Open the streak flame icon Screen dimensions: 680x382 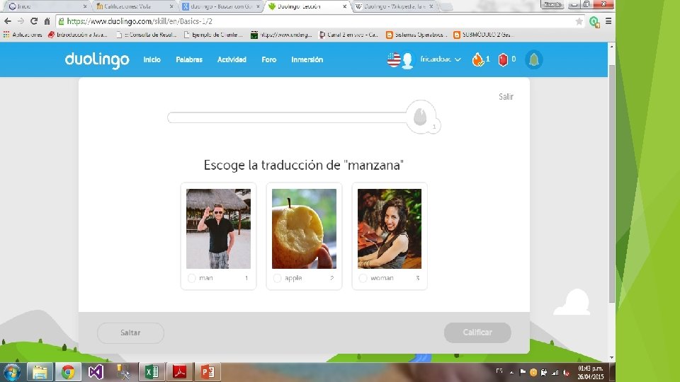pos(477,59)
